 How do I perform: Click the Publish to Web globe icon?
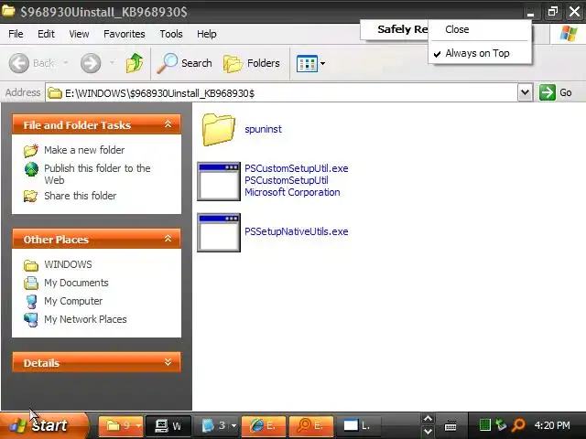tap(31, 169)
